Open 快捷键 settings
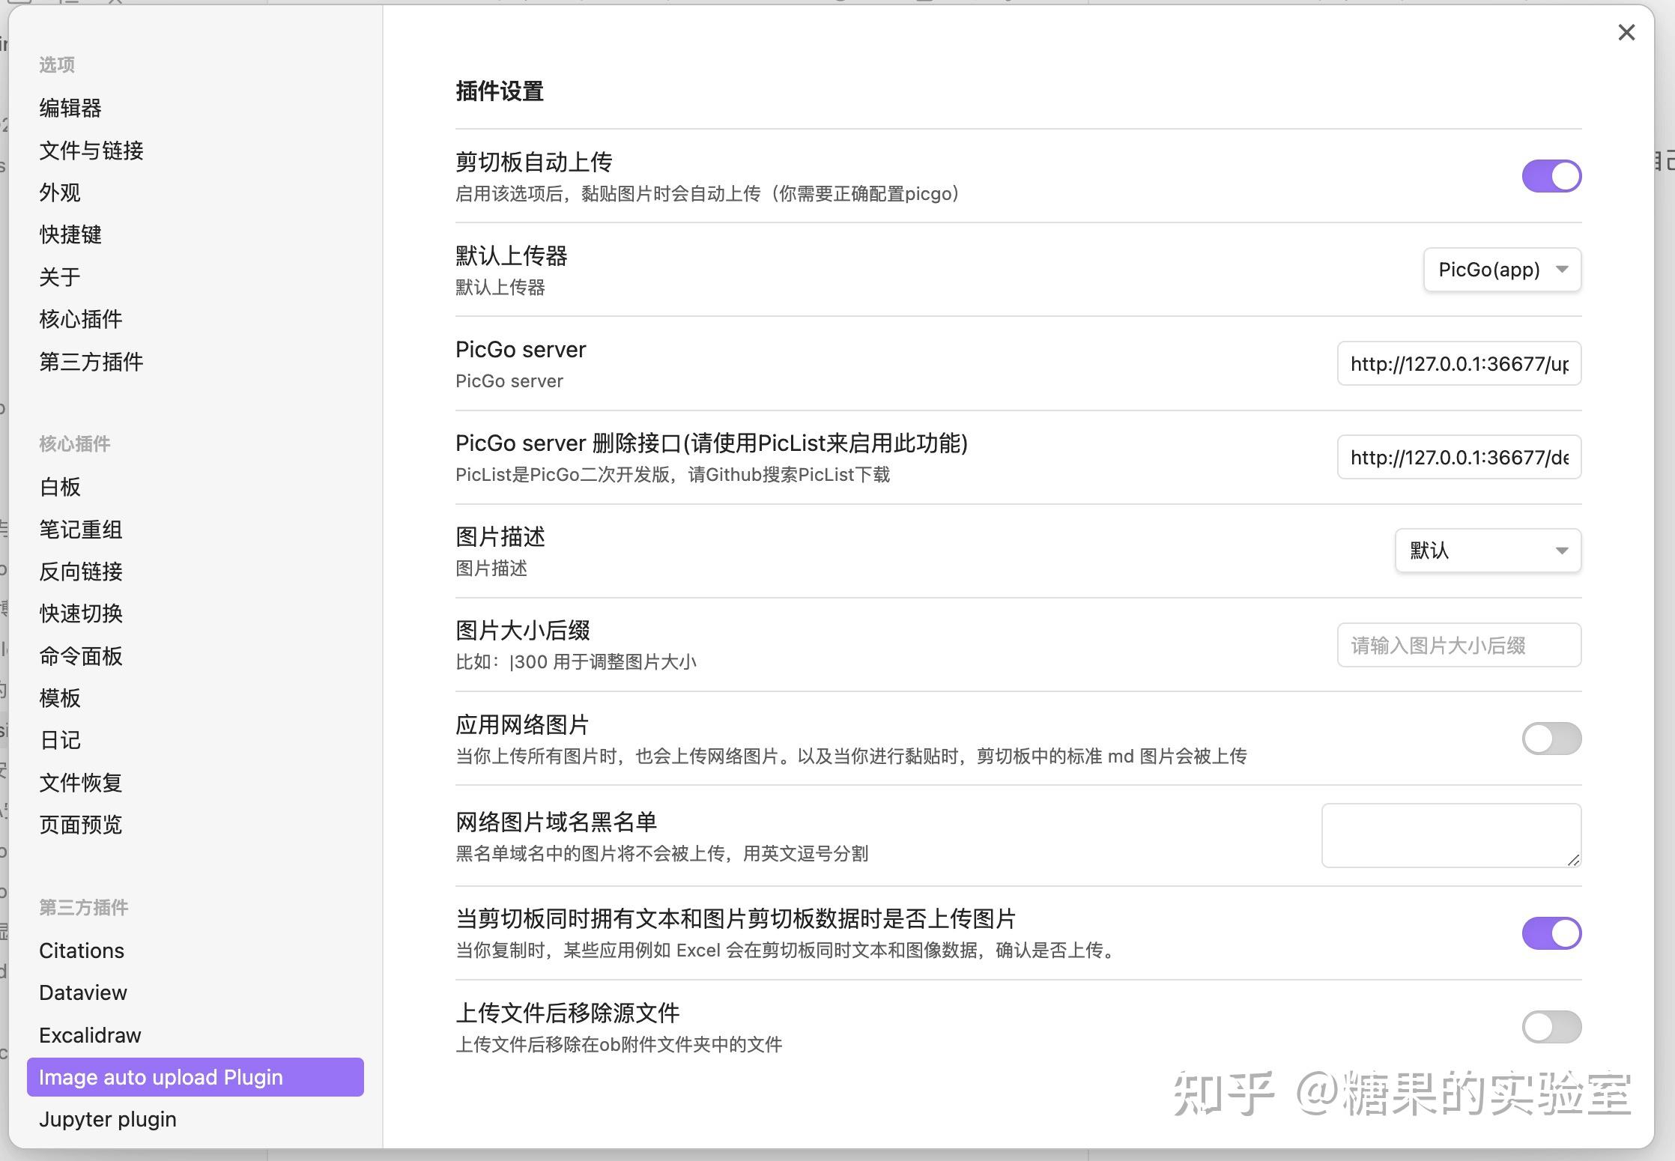Image resolution: width=1675 pixels, height=1161 pixels. pos(70,234)
